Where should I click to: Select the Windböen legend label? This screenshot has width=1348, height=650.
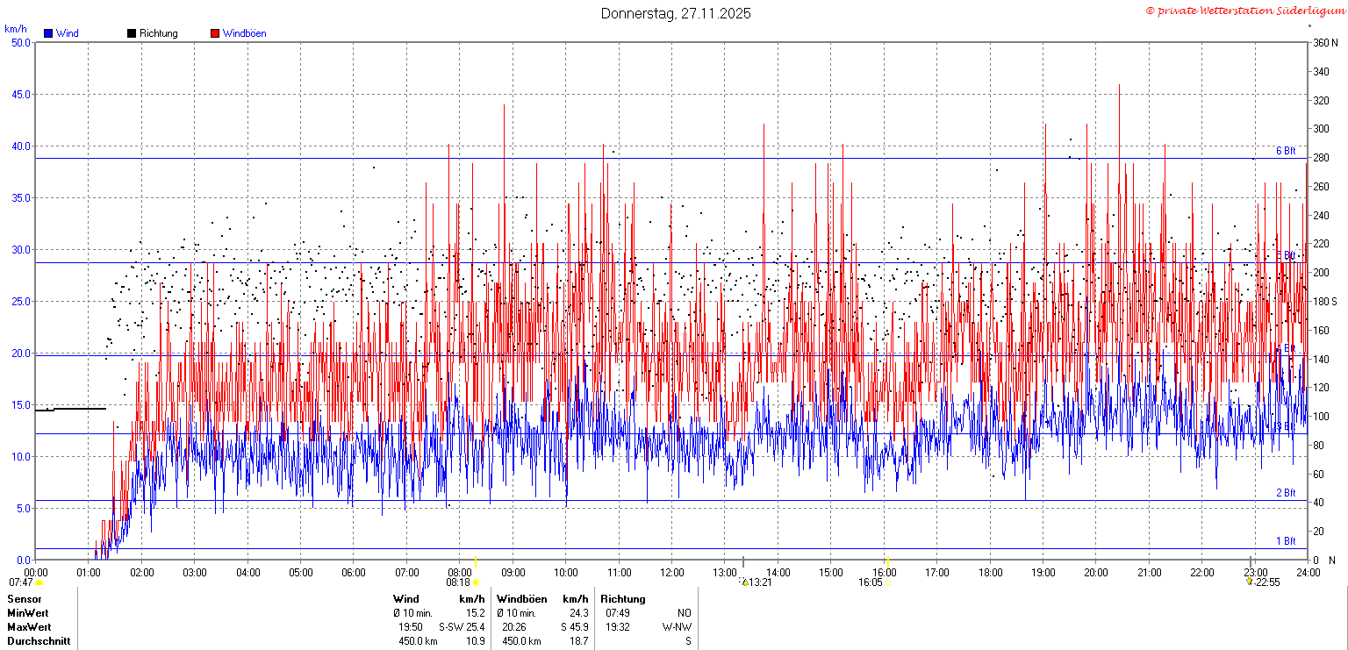(244, 33)
